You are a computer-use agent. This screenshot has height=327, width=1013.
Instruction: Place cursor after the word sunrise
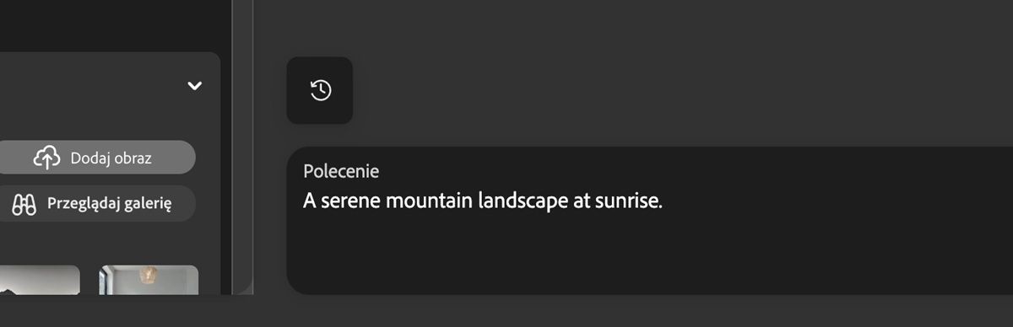tap(664, 202)
